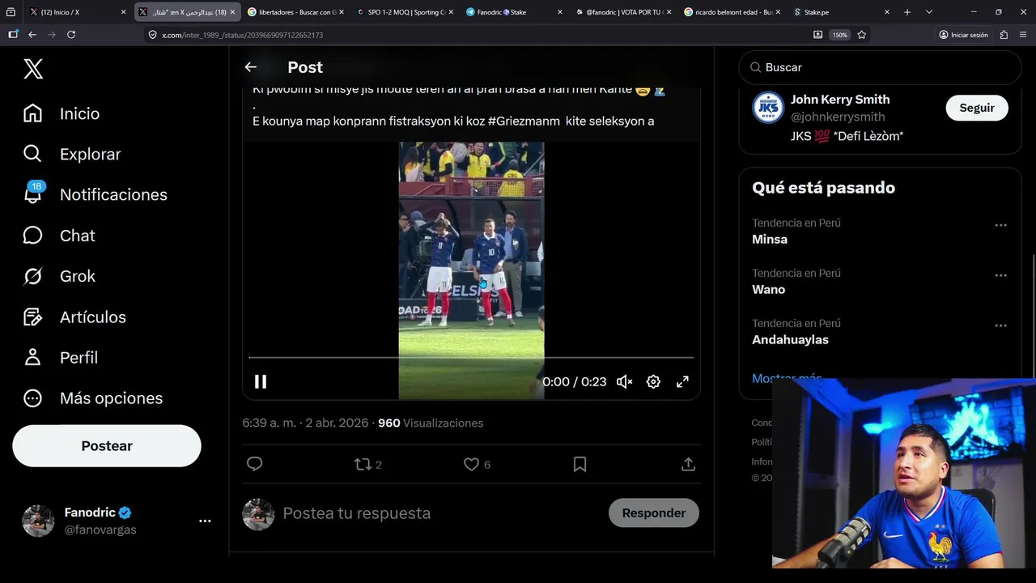Unmute the video sound
1036x583 pixels.
tap(624, 381)
